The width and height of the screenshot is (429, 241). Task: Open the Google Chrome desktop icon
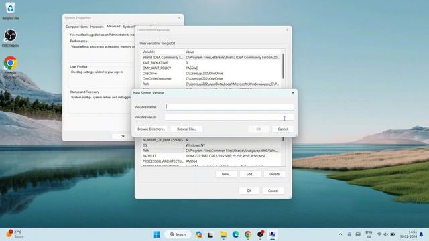[11, 67]
